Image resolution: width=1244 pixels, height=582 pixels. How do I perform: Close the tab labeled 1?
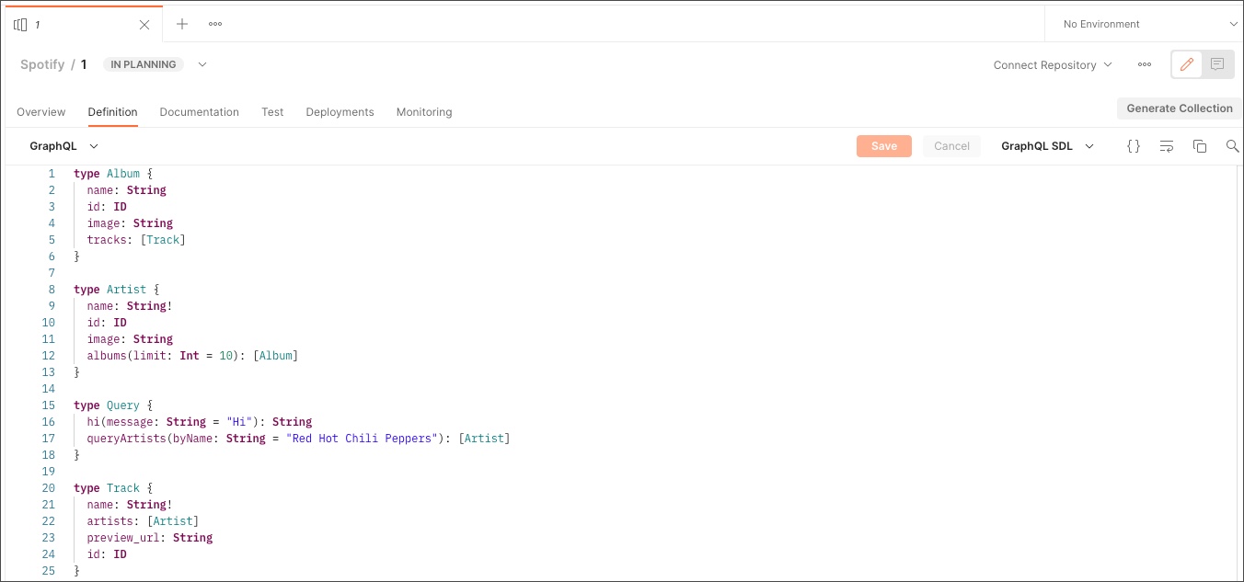tap(144, 25)
